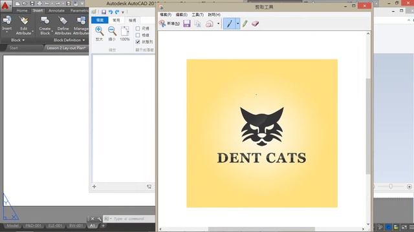414x232 pixels.
Task: Open the Insert button dropdown arrow
Action: (7, 32)
